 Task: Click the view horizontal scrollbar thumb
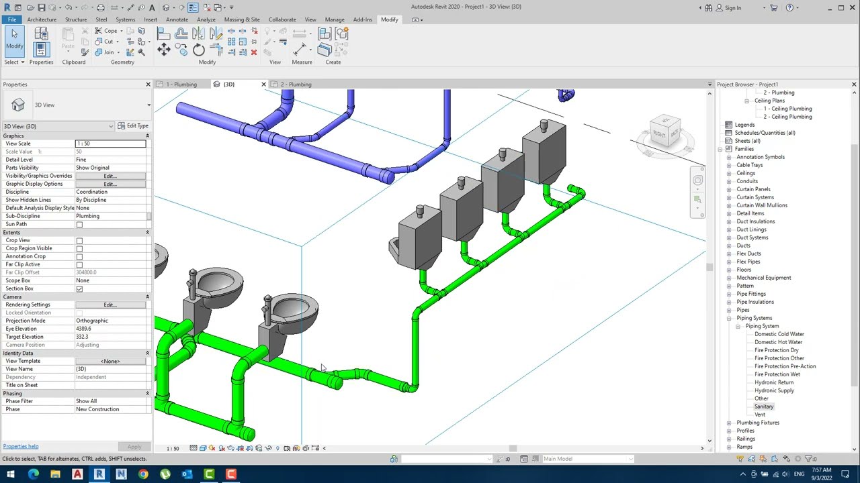tap(513, 448)
